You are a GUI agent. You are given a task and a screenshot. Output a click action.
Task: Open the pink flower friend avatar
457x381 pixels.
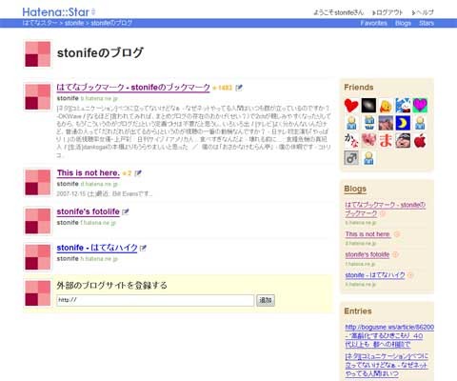368,141
